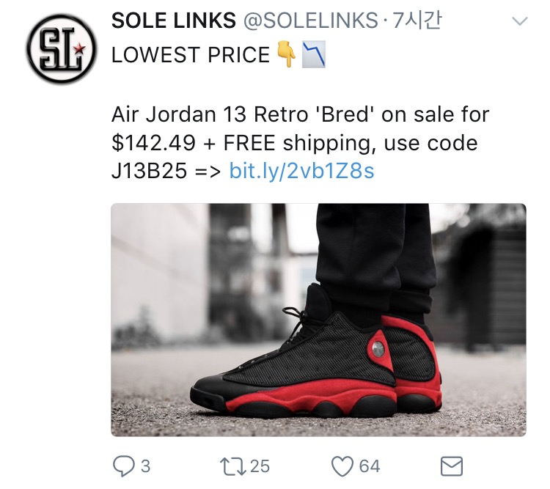Select the SOLE LINKS display name
The height and width of the screenshot is (489, 550).
174,21
